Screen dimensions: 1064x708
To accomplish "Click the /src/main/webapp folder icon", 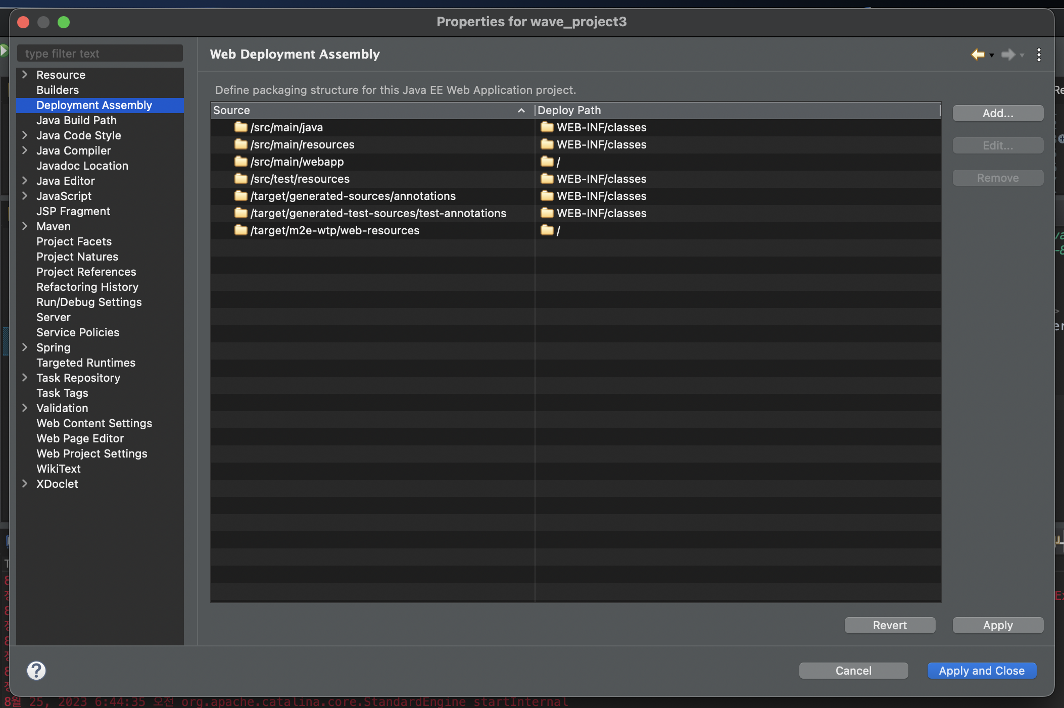I will [241, 162].
